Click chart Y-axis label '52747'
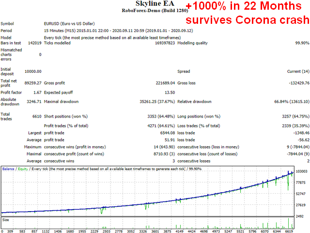310x233 pixels. coord(301,194)
